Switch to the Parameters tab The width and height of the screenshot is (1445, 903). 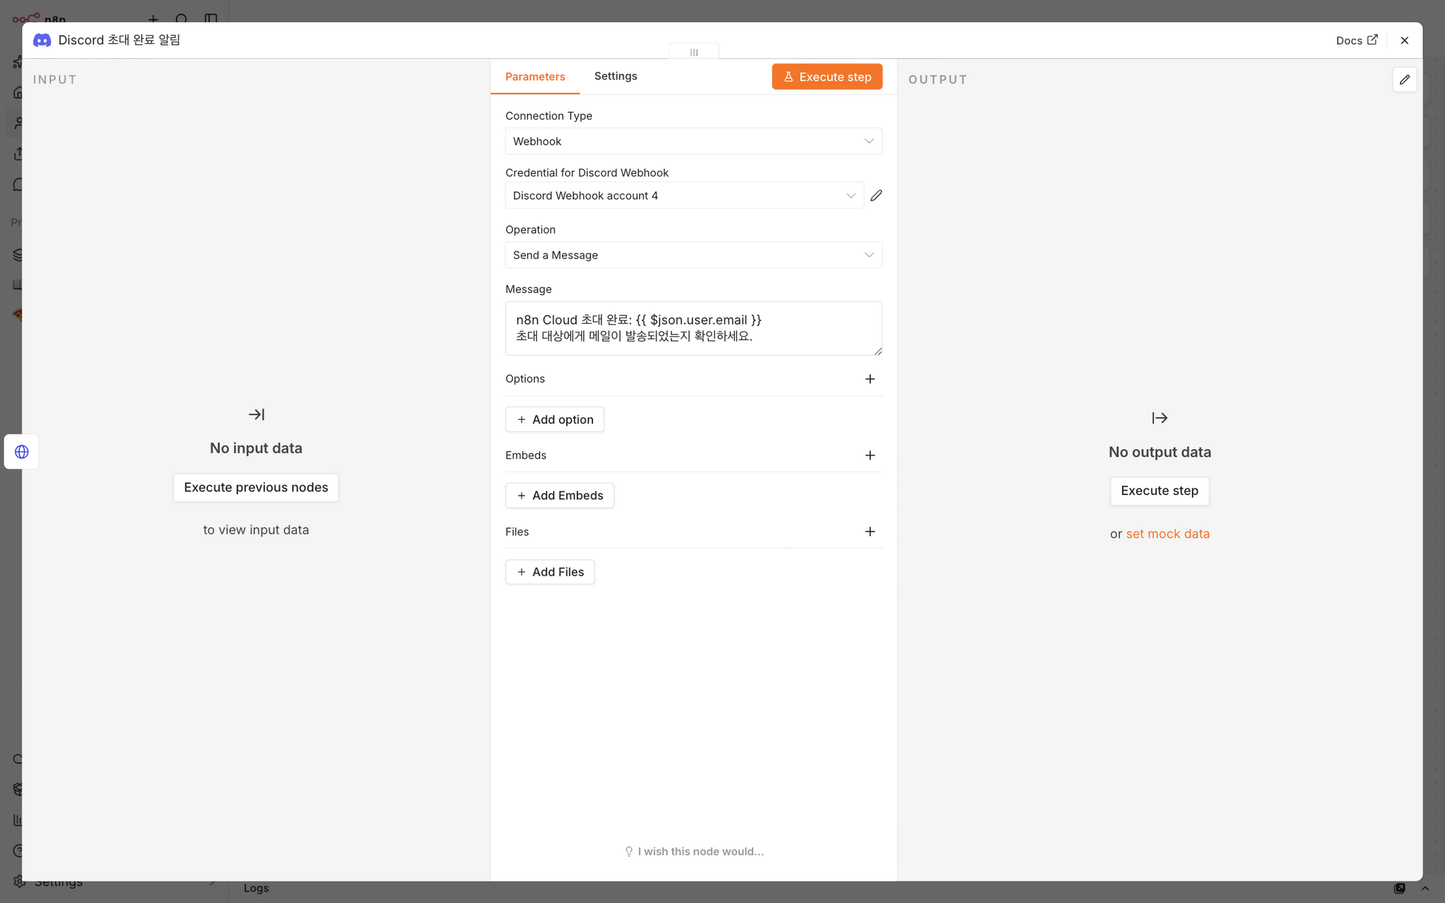(x=535, y=76)
